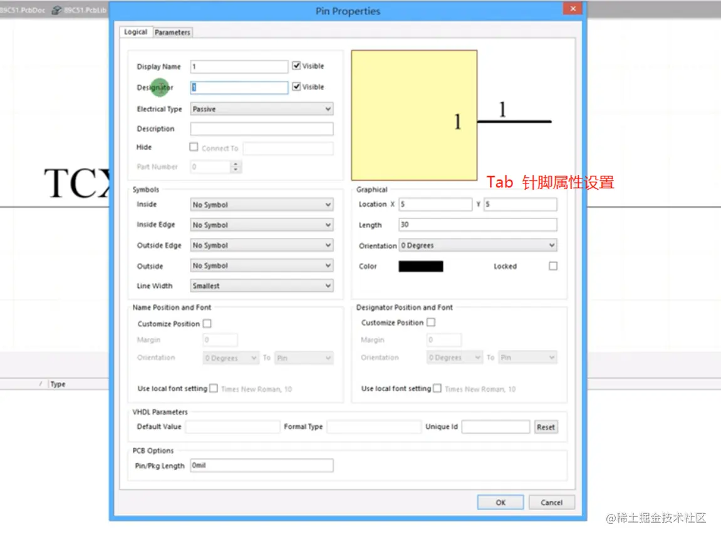Image resolution: width=721 pixels, height=539 pixels.
Task: Toggle Display Name Visible checkbox
Action: [x=296, y=66]
